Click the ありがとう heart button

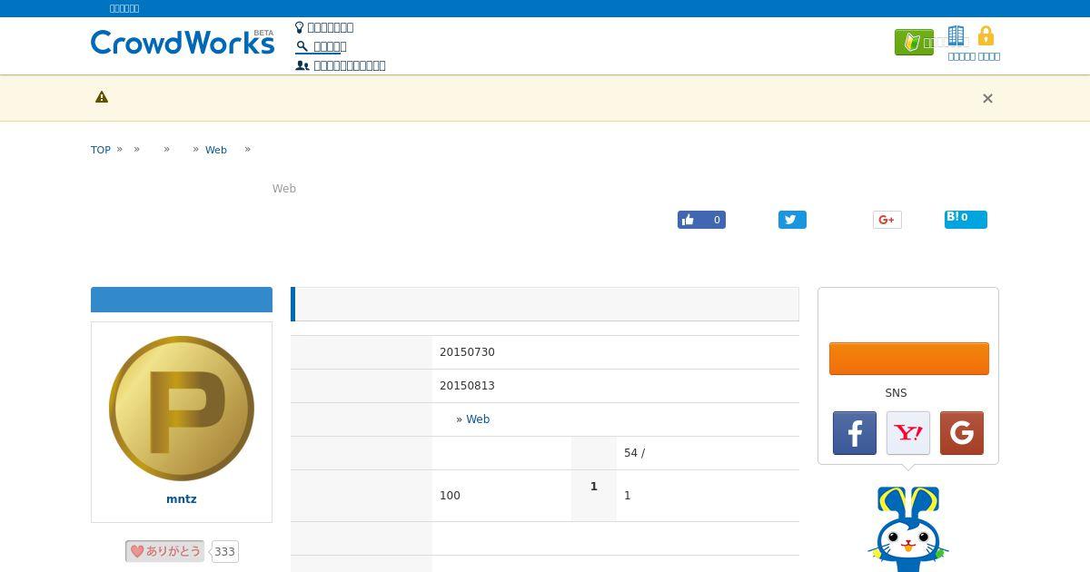[164, 551]
